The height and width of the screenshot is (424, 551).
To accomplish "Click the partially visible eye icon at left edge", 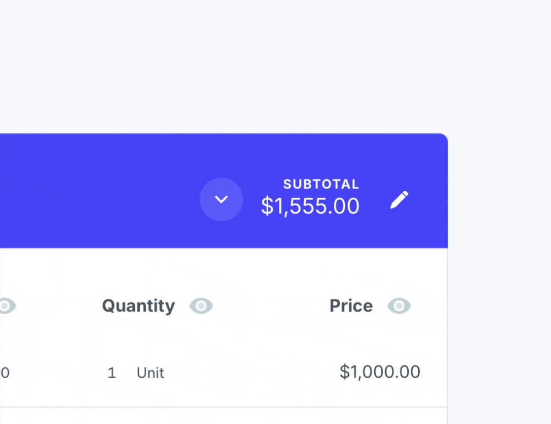I will coord(6,305).
